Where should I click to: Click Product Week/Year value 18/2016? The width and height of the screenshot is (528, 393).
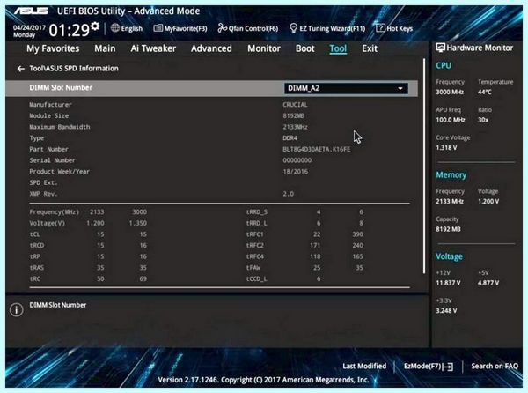[295, 171]
